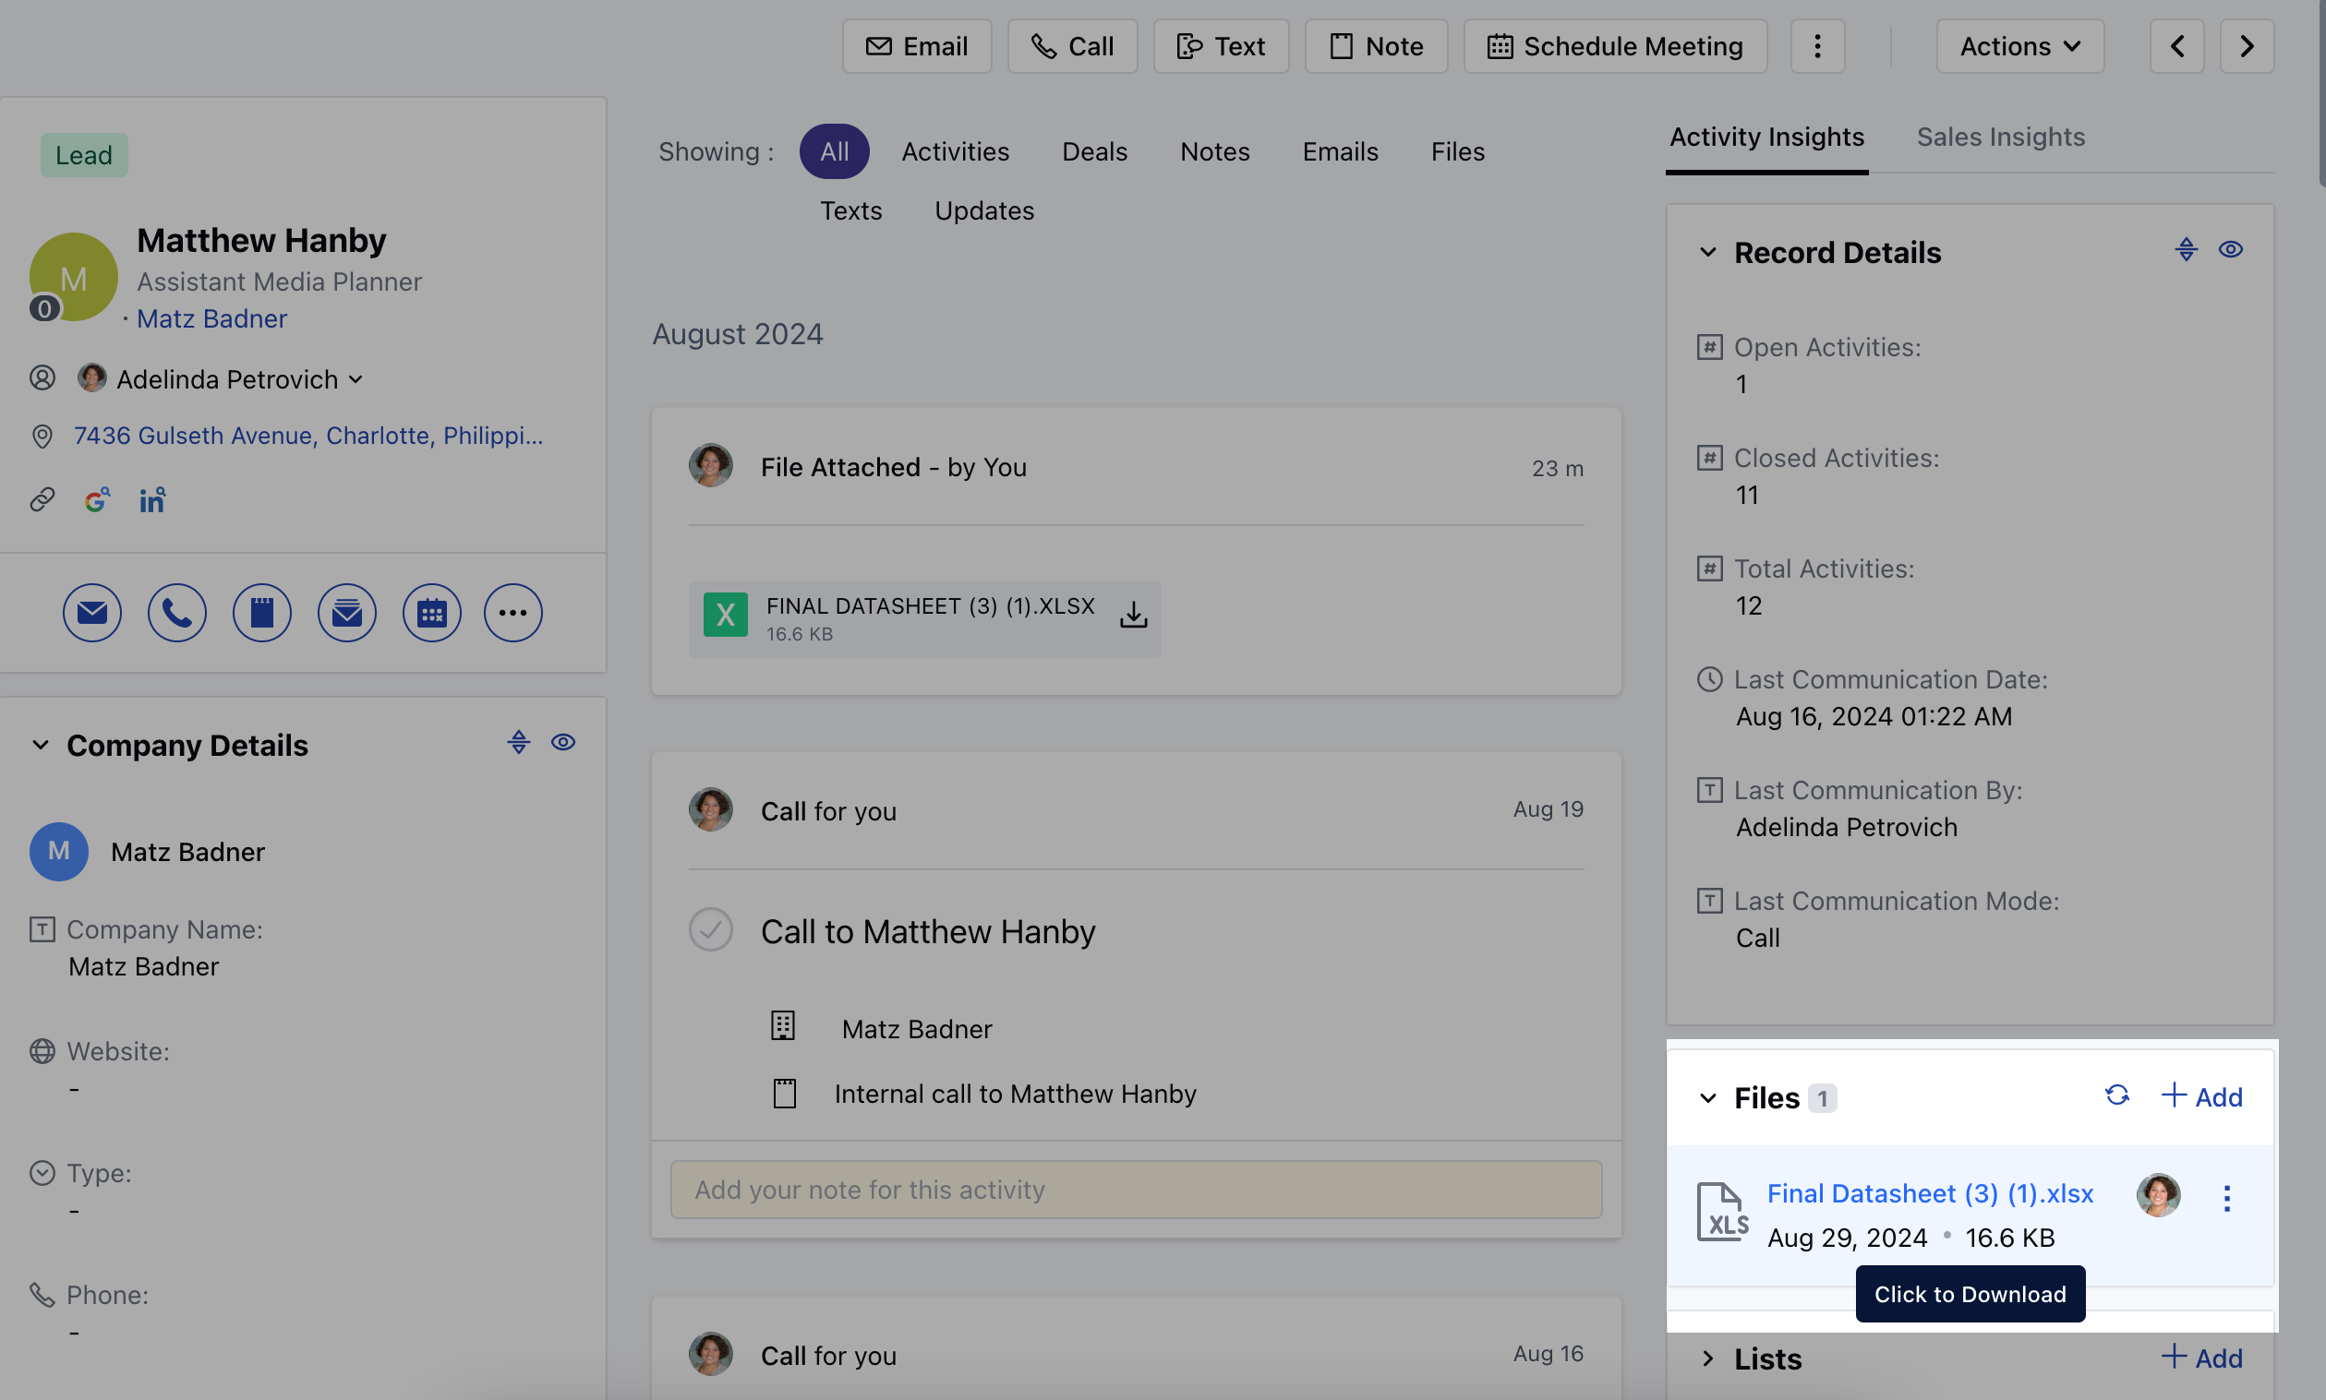Viewport: 2326px width, 1400px height.
Task: Switch to Texts filter
Action: (850, 210)
